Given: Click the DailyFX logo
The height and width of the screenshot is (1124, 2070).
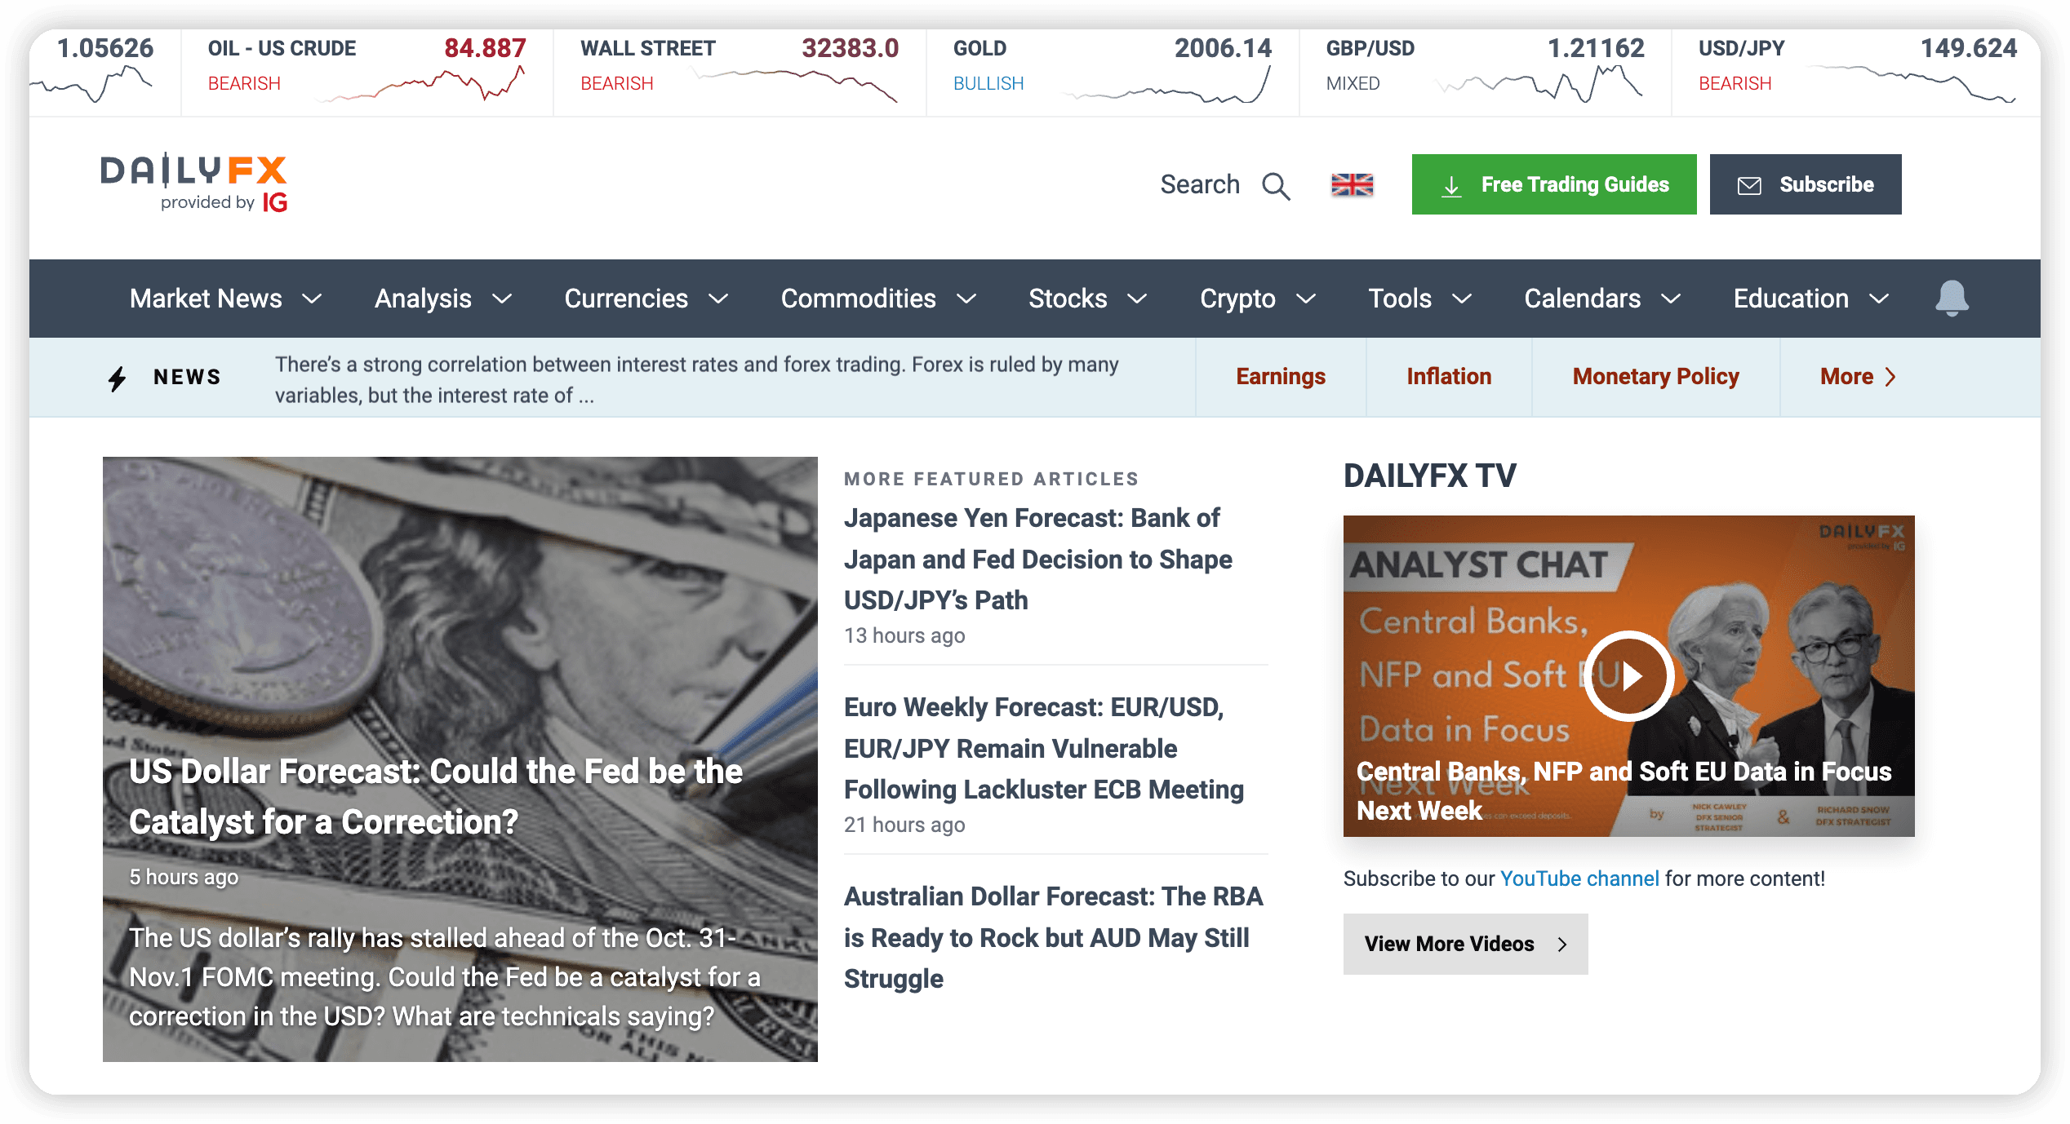Looking at the screenshot, I should click(x=194, y=183).
